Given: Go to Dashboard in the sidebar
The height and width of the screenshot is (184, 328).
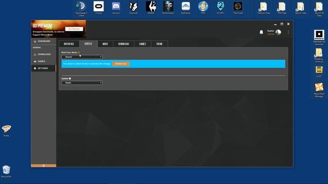Looking at the screenshot, I should (x=44, y=41).
